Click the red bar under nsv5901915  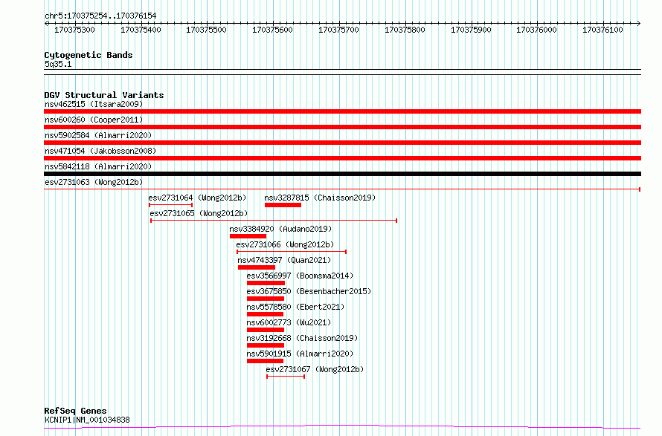[265, 361]
